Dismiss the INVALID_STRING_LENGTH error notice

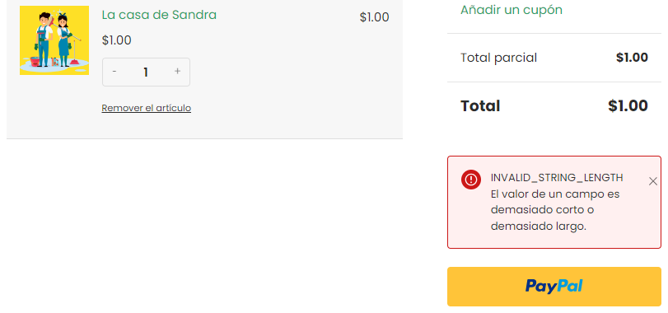tap(652, 181)
